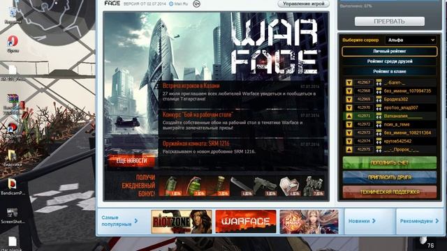Open the Встреча игроков в Казани news
Screen dimensions: 447x251
(191, 86)
